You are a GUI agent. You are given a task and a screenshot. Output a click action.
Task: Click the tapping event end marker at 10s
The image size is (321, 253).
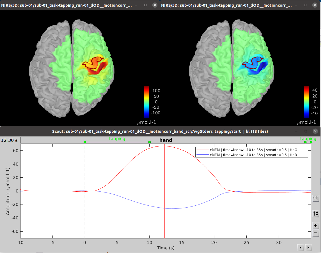click(x=150, y=142)
